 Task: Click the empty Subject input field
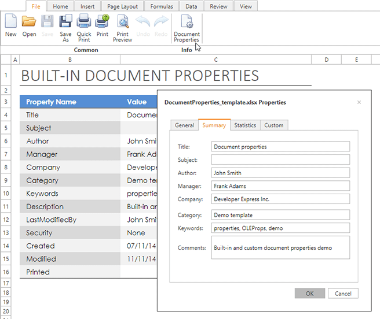click(x=280, y=159)
